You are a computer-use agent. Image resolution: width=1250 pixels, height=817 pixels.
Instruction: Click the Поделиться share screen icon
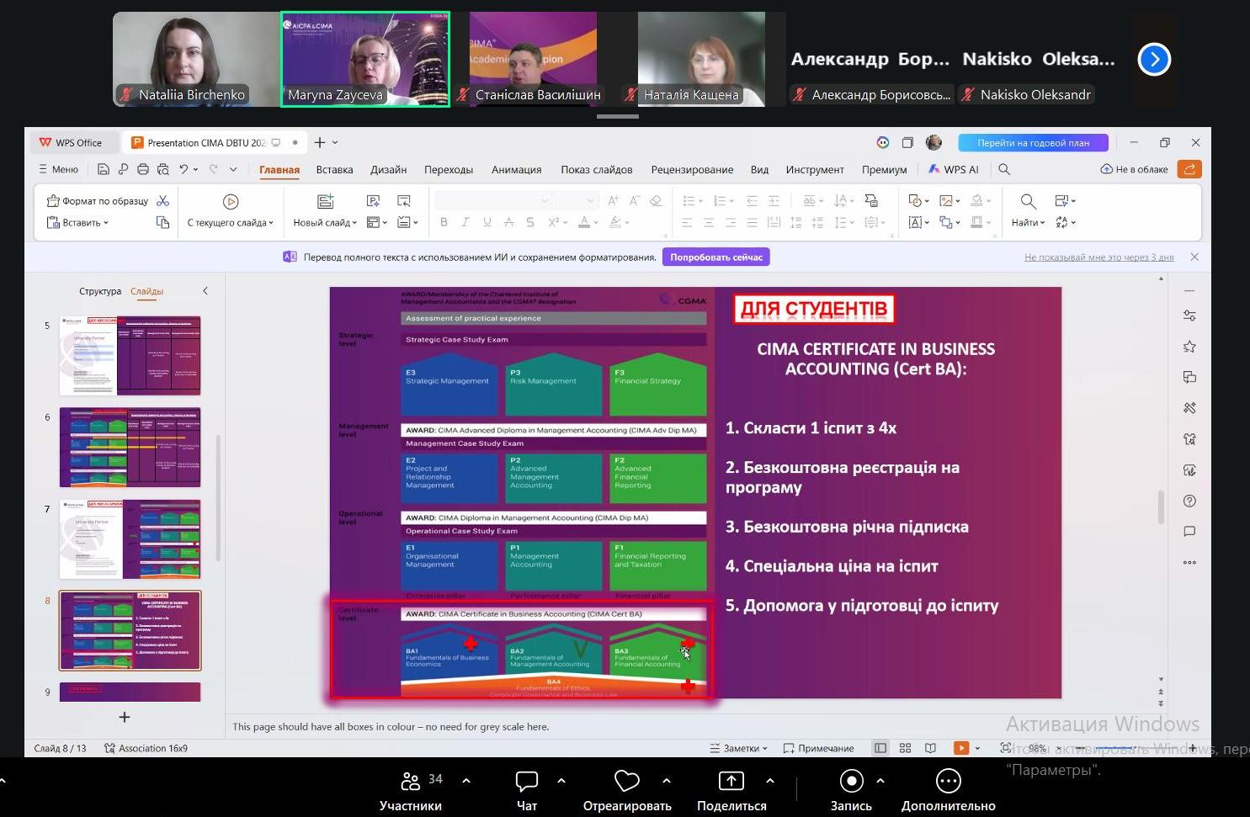click(x=731, y=783)
